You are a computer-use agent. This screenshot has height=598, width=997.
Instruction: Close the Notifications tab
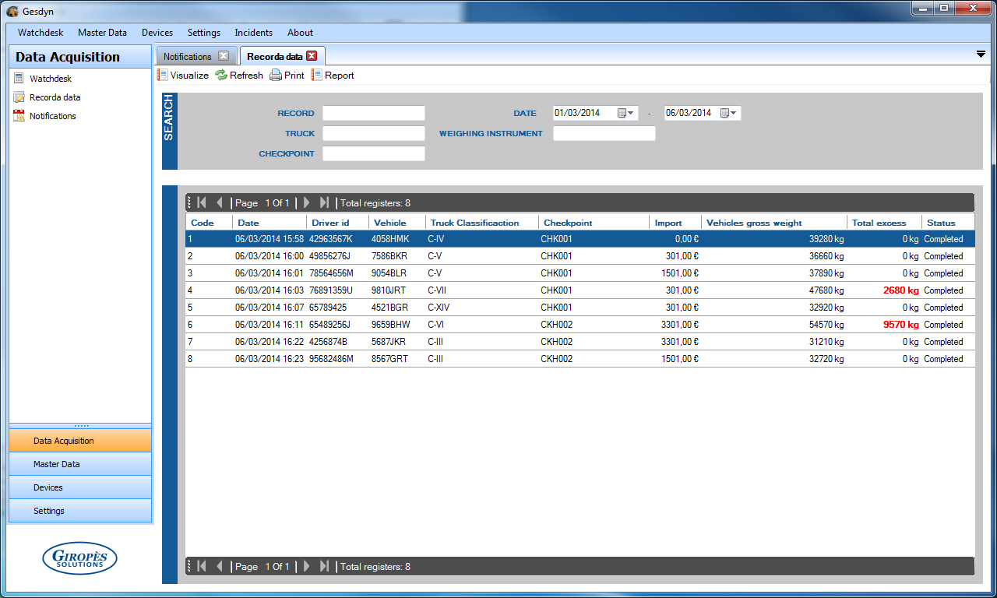pyautogui.click(x=224, y=56)
